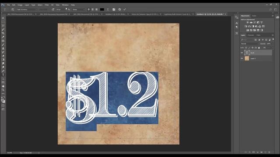Filter layers by type layers
This screenshot has height=157, width=280.
262,40
